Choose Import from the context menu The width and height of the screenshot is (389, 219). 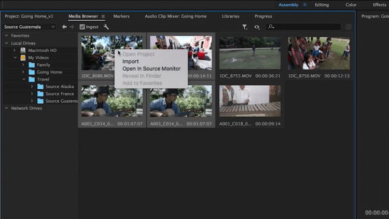(x=130, y=61)
